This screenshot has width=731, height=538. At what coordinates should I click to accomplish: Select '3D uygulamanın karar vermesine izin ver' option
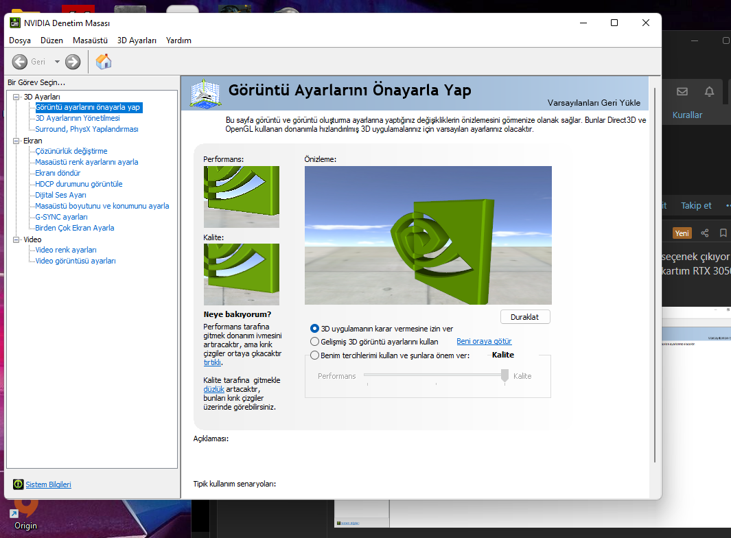[314, 329]
